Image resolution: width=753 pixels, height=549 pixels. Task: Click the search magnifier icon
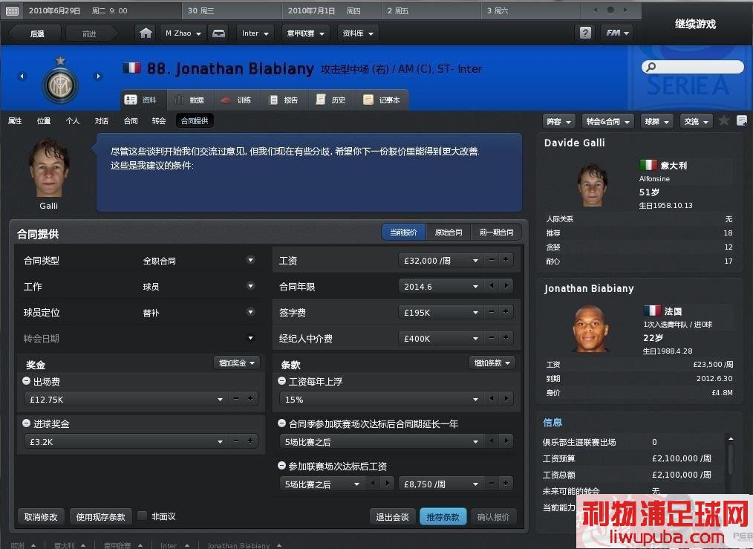(x=651, y=67)
